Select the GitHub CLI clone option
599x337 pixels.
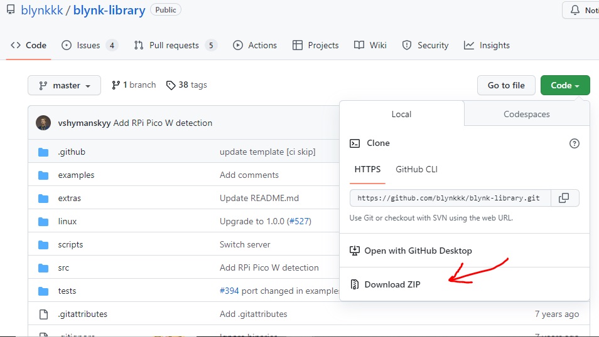[x=416, y=170]
